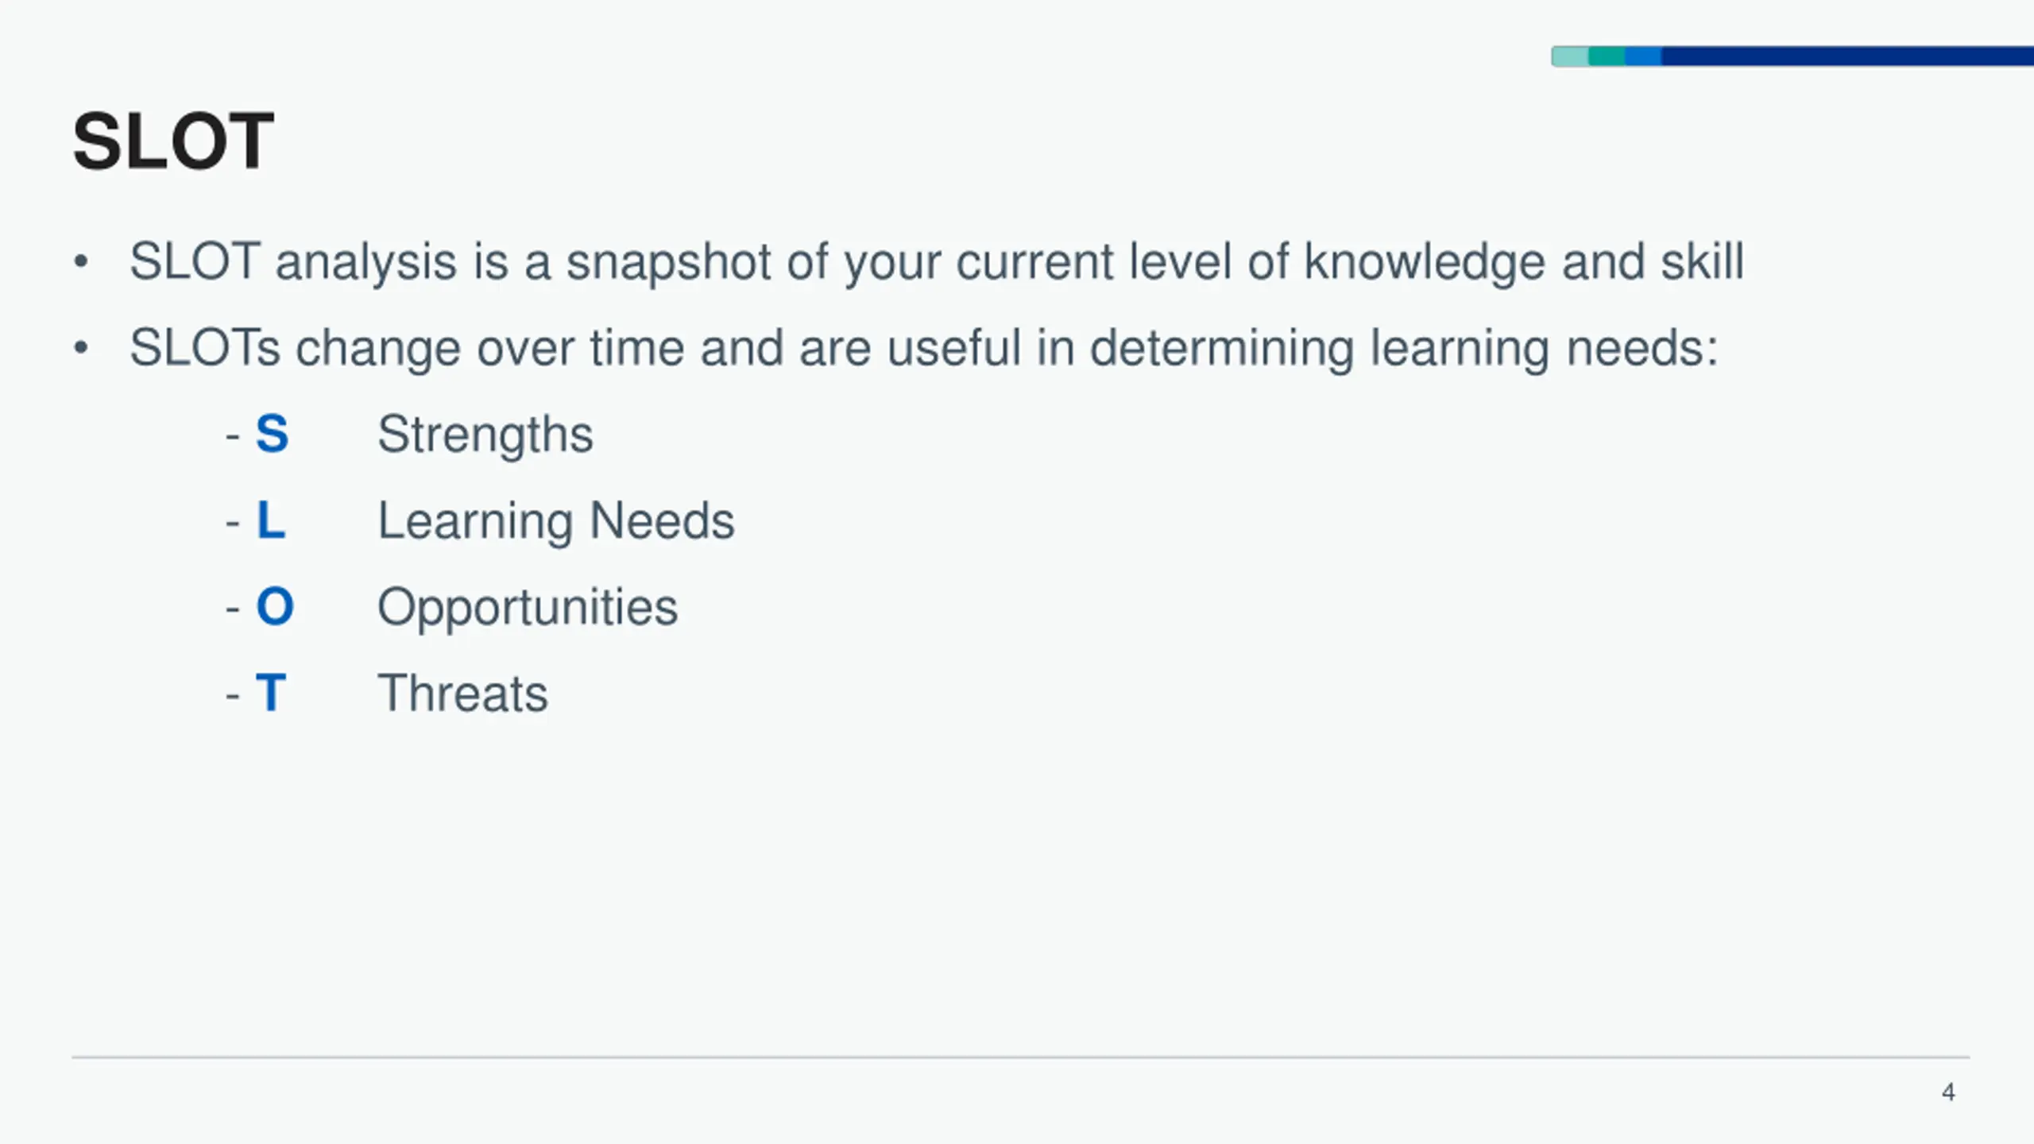The width and height of the screenshot is (2034, 1144).
Task: Click the light teal segment of header bar
Action: (x=1570, y=56)
